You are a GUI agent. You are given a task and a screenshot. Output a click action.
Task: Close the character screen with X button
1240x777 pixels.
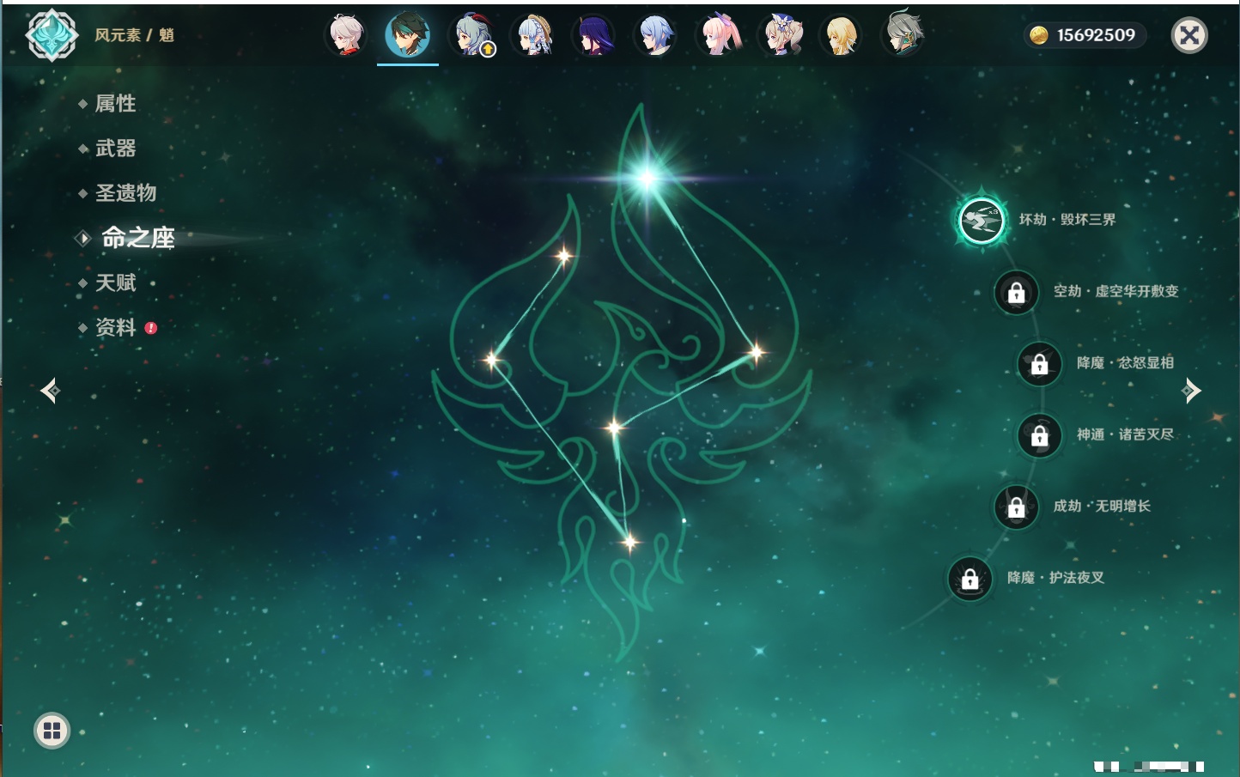[1189, 35]
